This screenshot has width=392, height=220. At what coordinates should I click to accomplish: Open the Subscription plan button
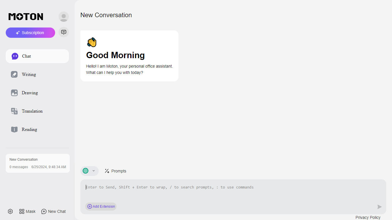[x=30, y=33]
